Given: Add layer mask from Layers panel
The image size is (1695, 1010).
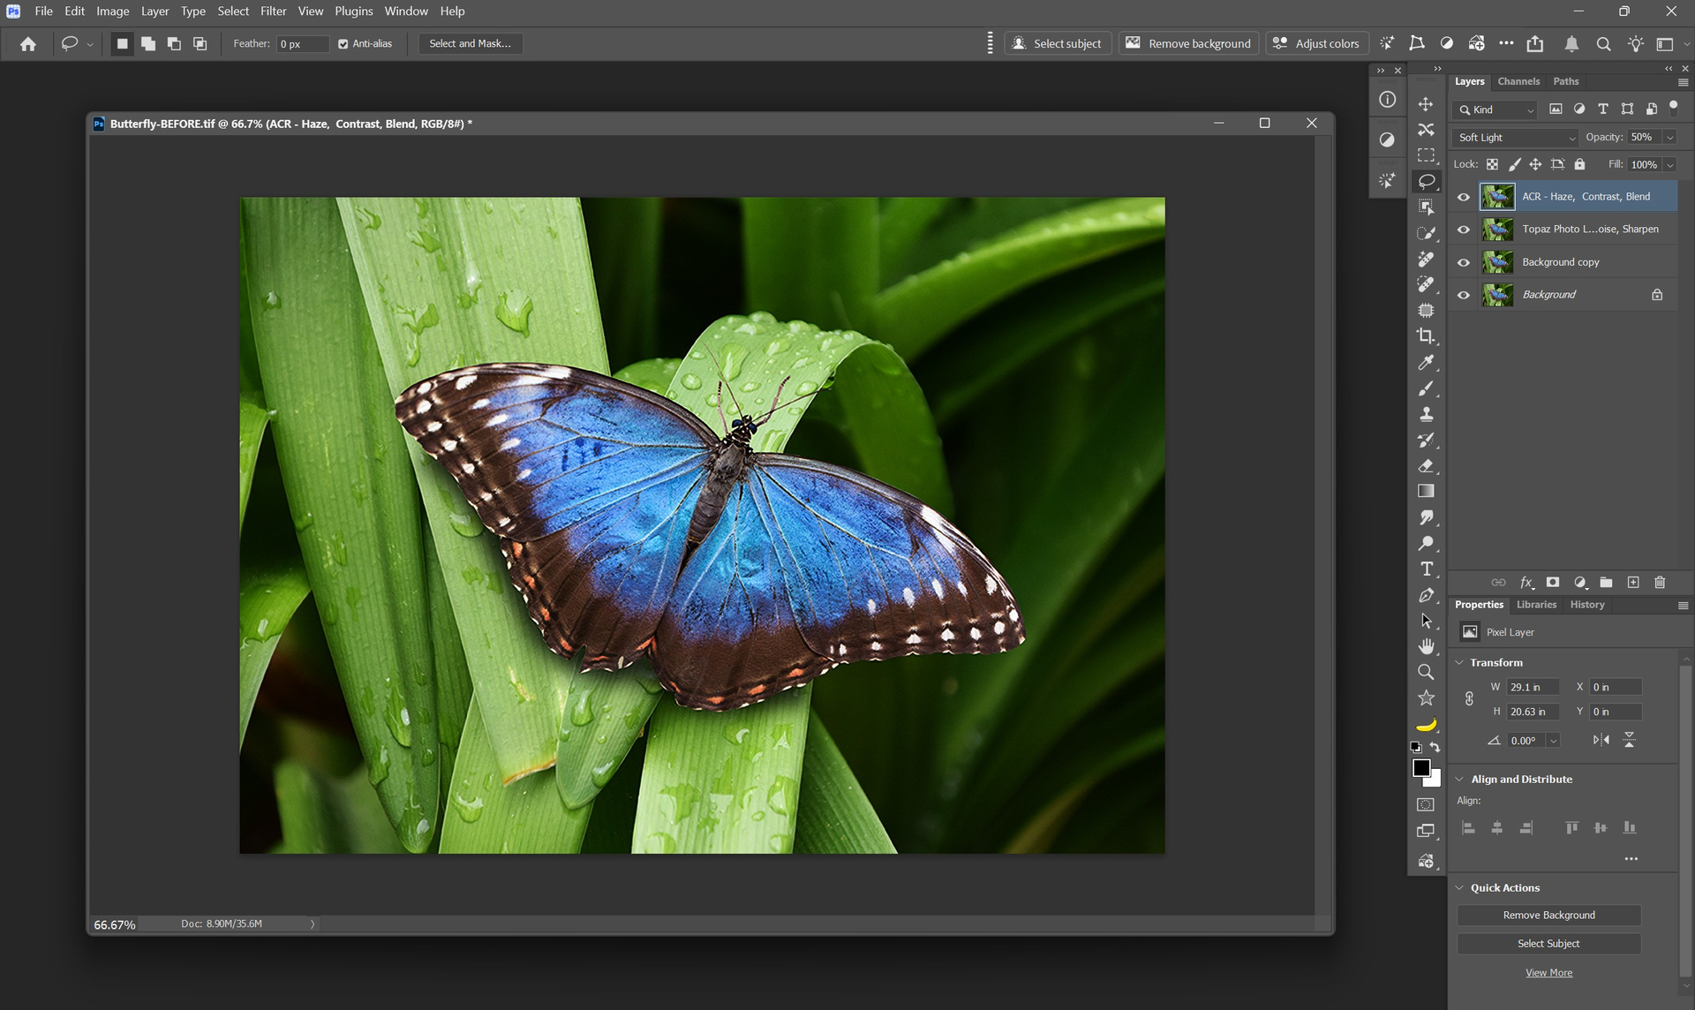Looking at the screenshot, I should tap(1553, 583).
